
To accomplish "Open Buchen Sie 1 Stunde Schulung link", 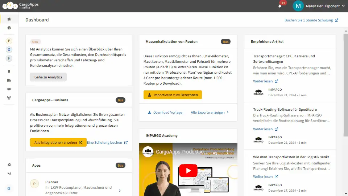I will (311, 20).
